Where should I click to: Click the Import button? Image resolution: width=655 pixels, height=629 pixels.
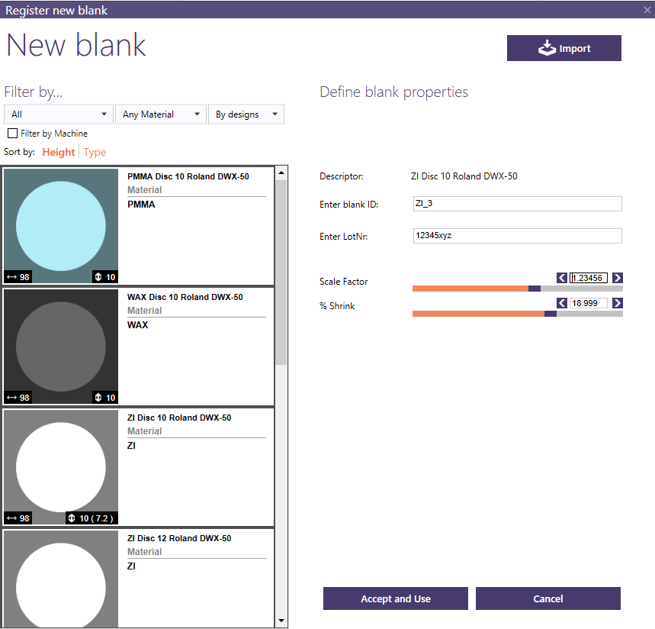pyautogui.click(x=564, y=48)
